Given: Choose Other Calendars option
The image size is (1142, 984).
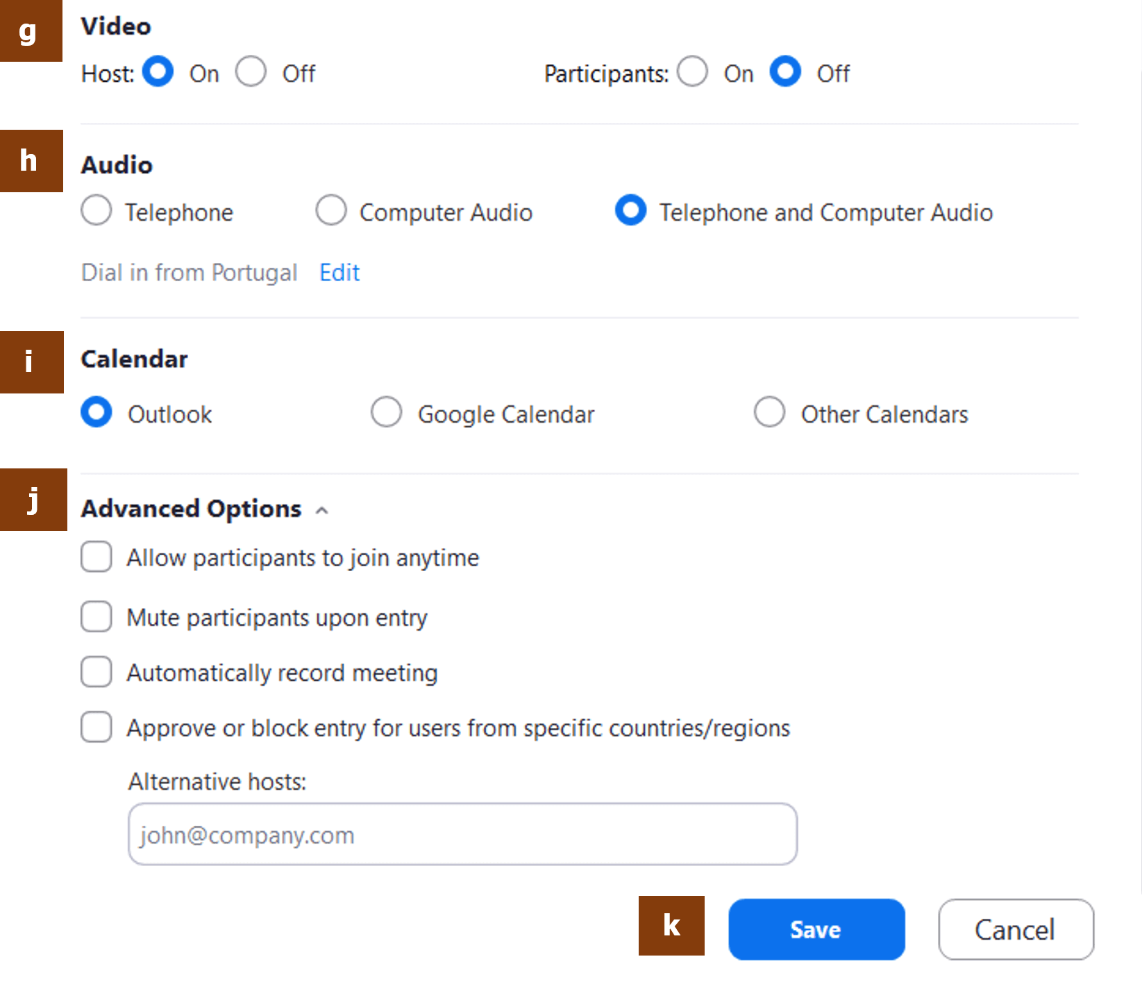Looking at the screenshot, I should point(770,412).
